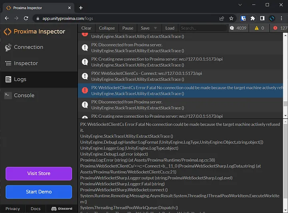Open the Save dropdown arrow
The width and height of the screenshot is (288, 213).
point(155,28)
